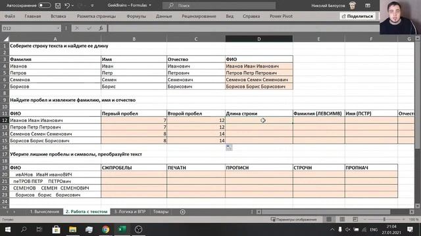This screenshot has height=236, width=421.
Task: Switch to Page Layout view icon
Action: (x=342, y=220)
